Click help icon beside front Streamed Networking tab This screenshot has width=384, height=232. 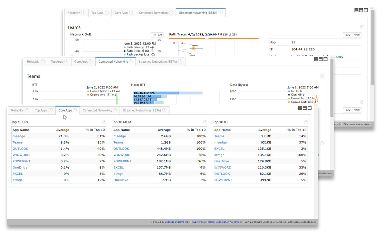164,110
